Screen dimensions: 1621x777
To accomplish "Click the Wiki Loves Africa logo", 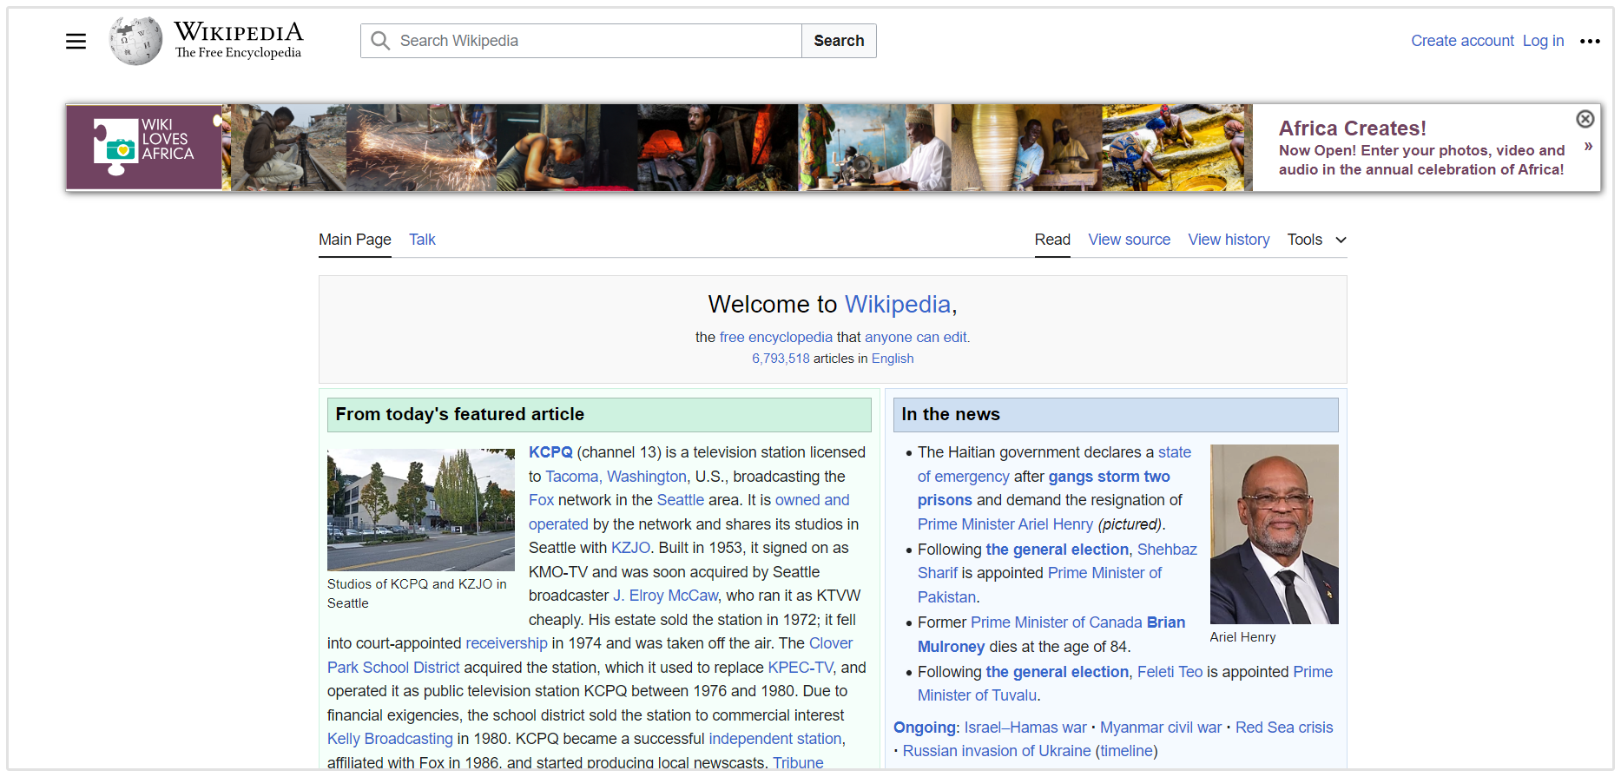I will pos(144,147).
